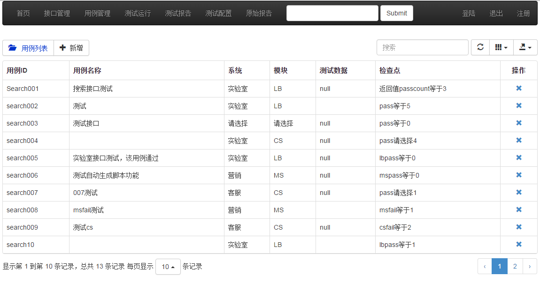540x284 pixels.
Task: Delete the Search001 row
Action: point(519,89)
